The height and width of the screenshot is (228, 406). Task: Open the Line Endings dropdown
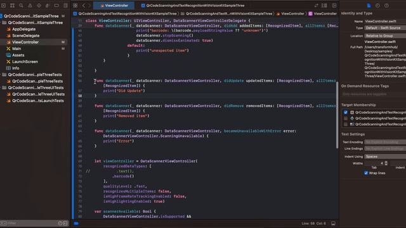pyautogui.click(x=385, y=148)
